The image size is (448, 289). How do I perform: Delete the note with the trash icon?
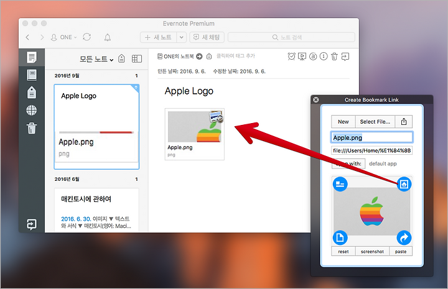pos(334,57)
